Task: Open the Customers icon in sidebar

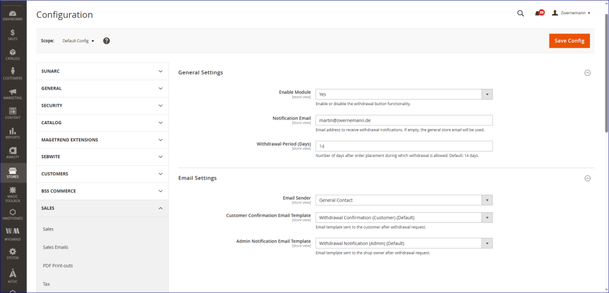Action: (13, 73)
